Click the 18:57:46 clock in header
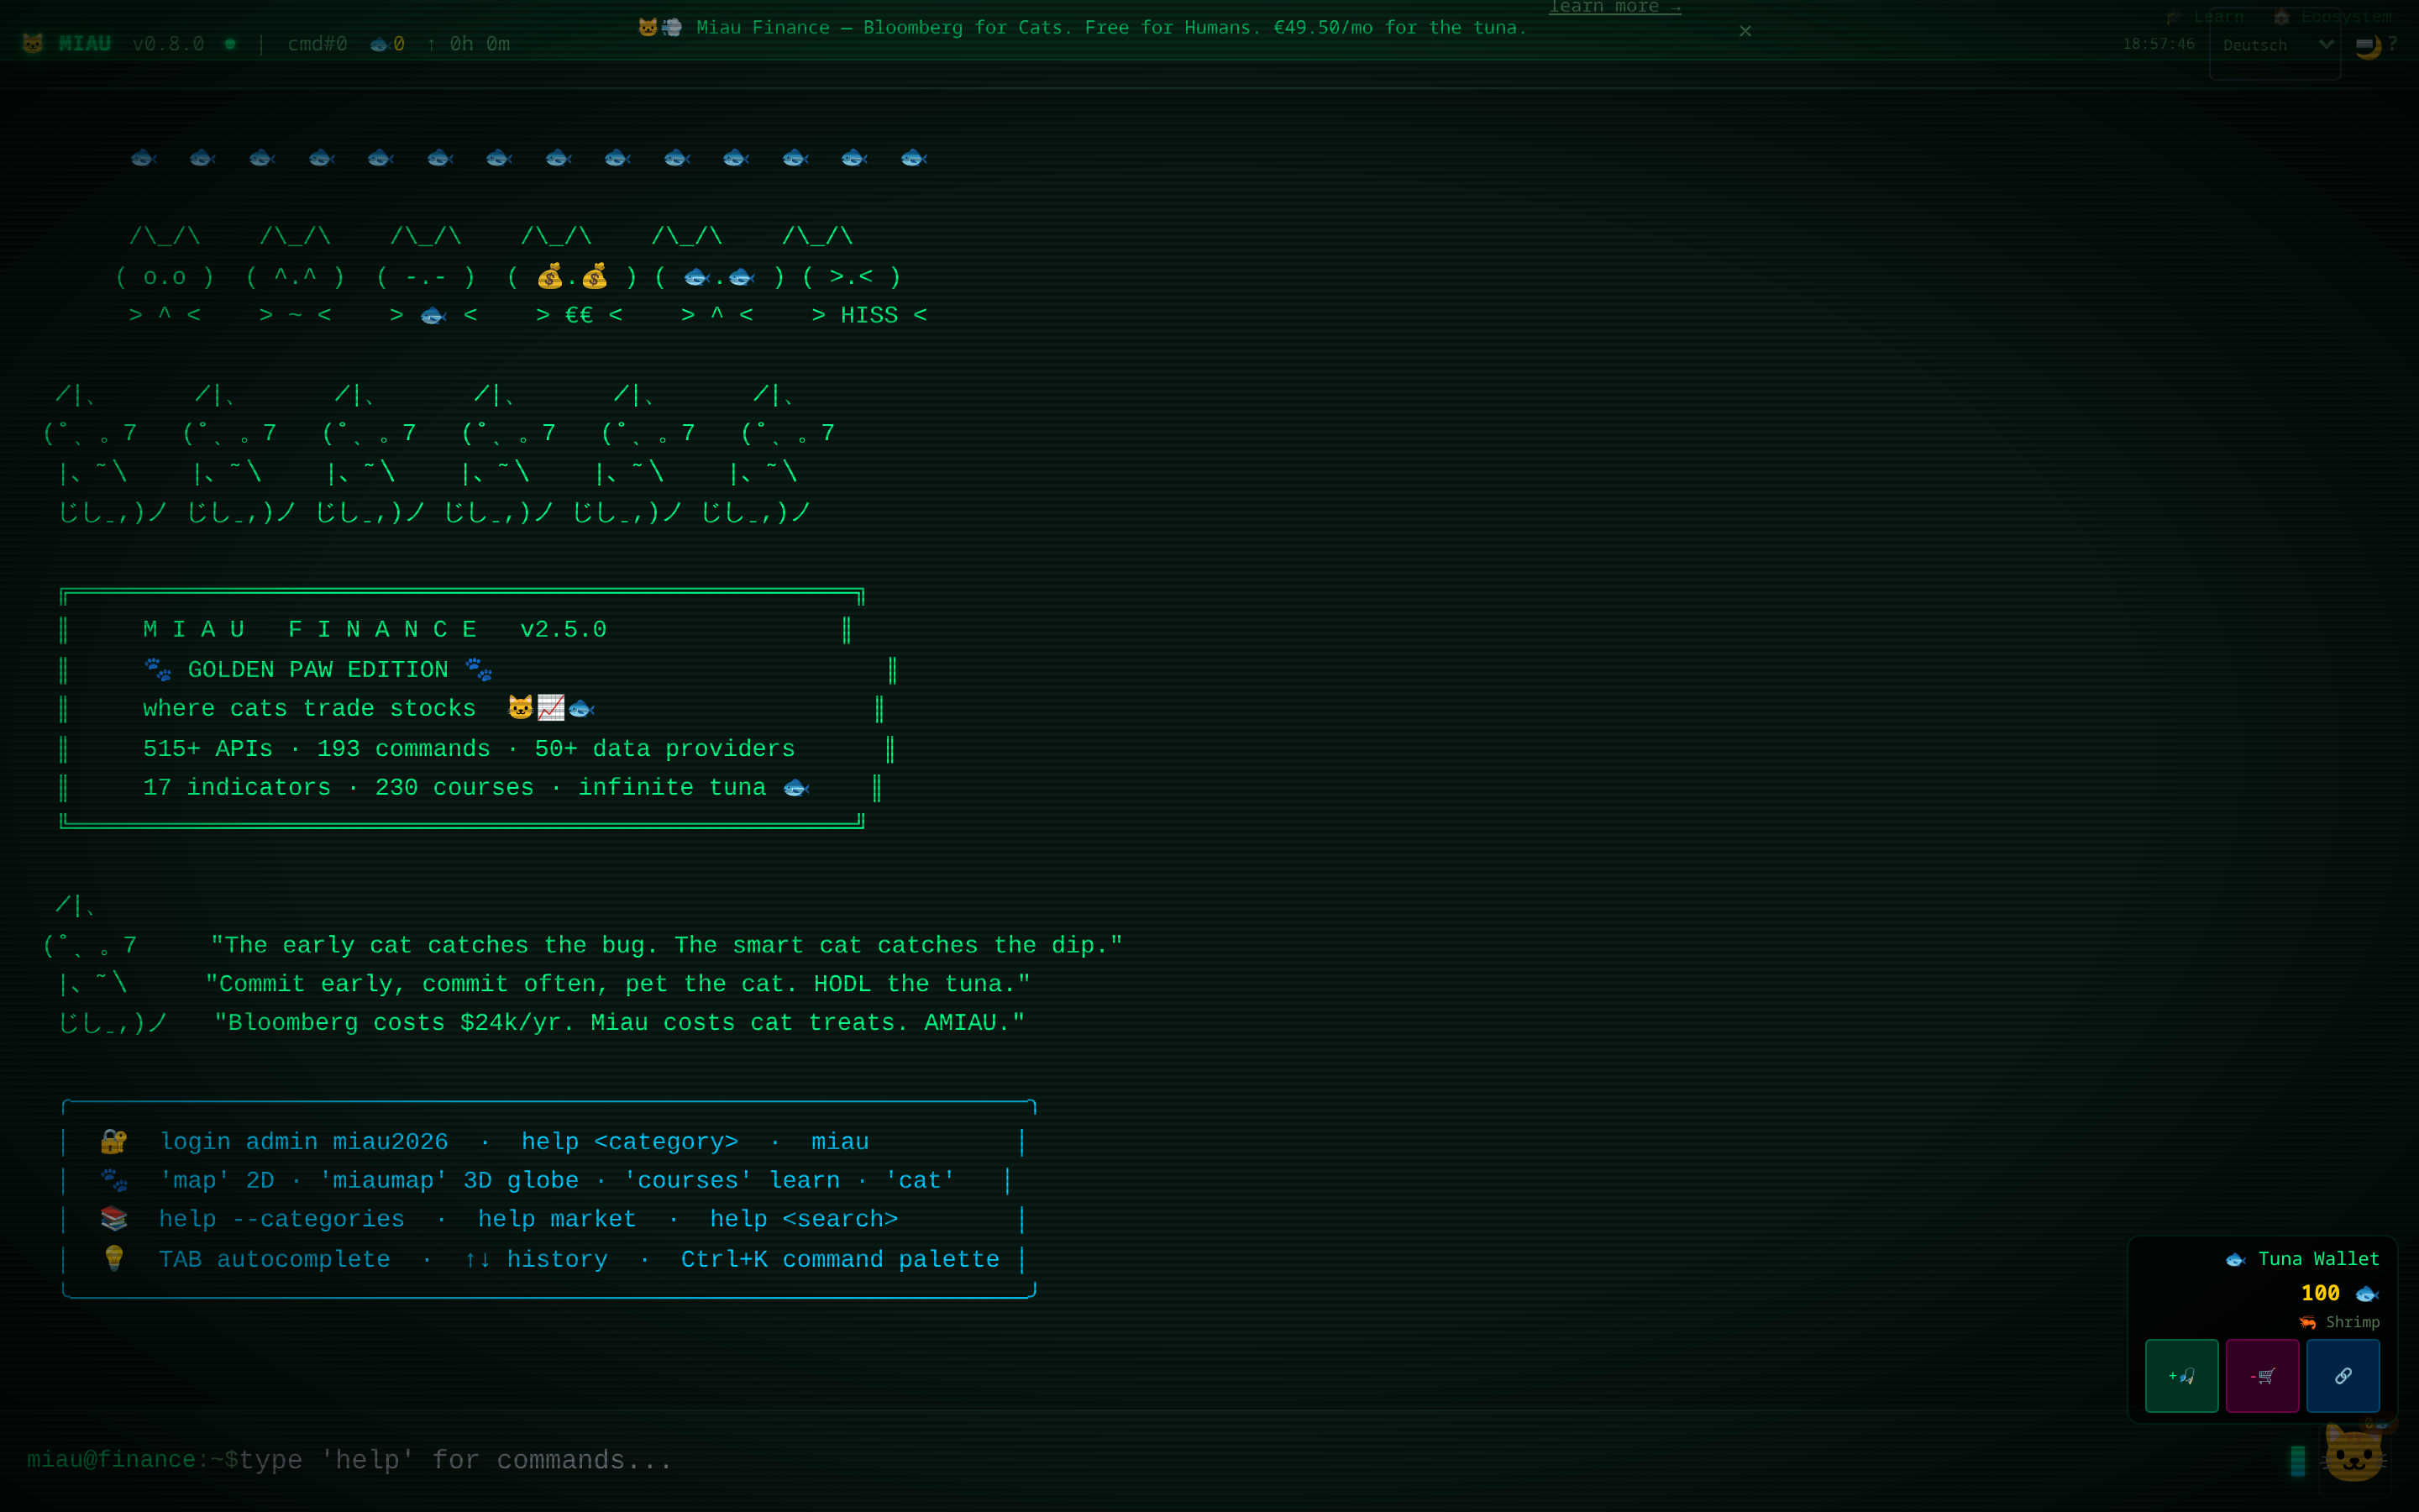Image resolution: width=2419 pixels, height=1512 pixels. coord(2159,44)
